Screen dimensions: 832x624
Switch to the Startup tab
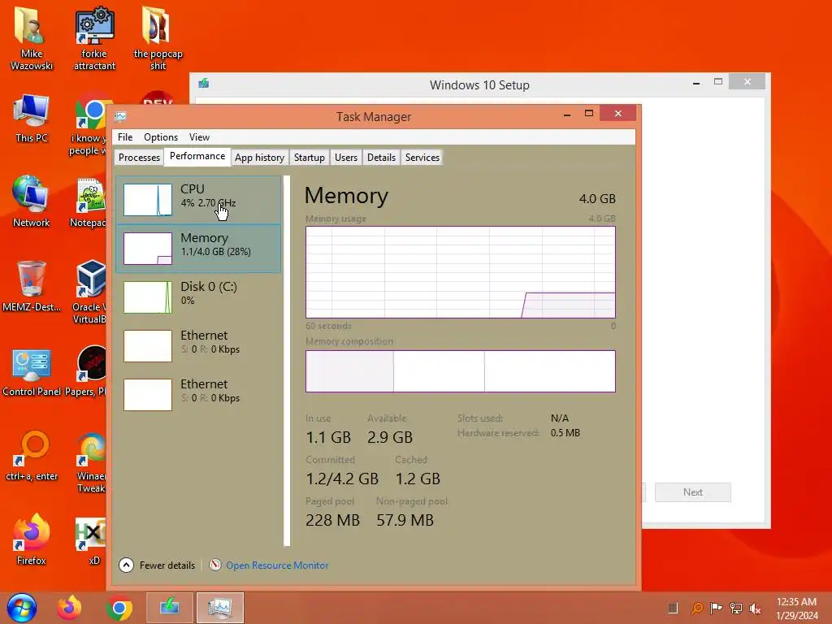pos(310,158)
